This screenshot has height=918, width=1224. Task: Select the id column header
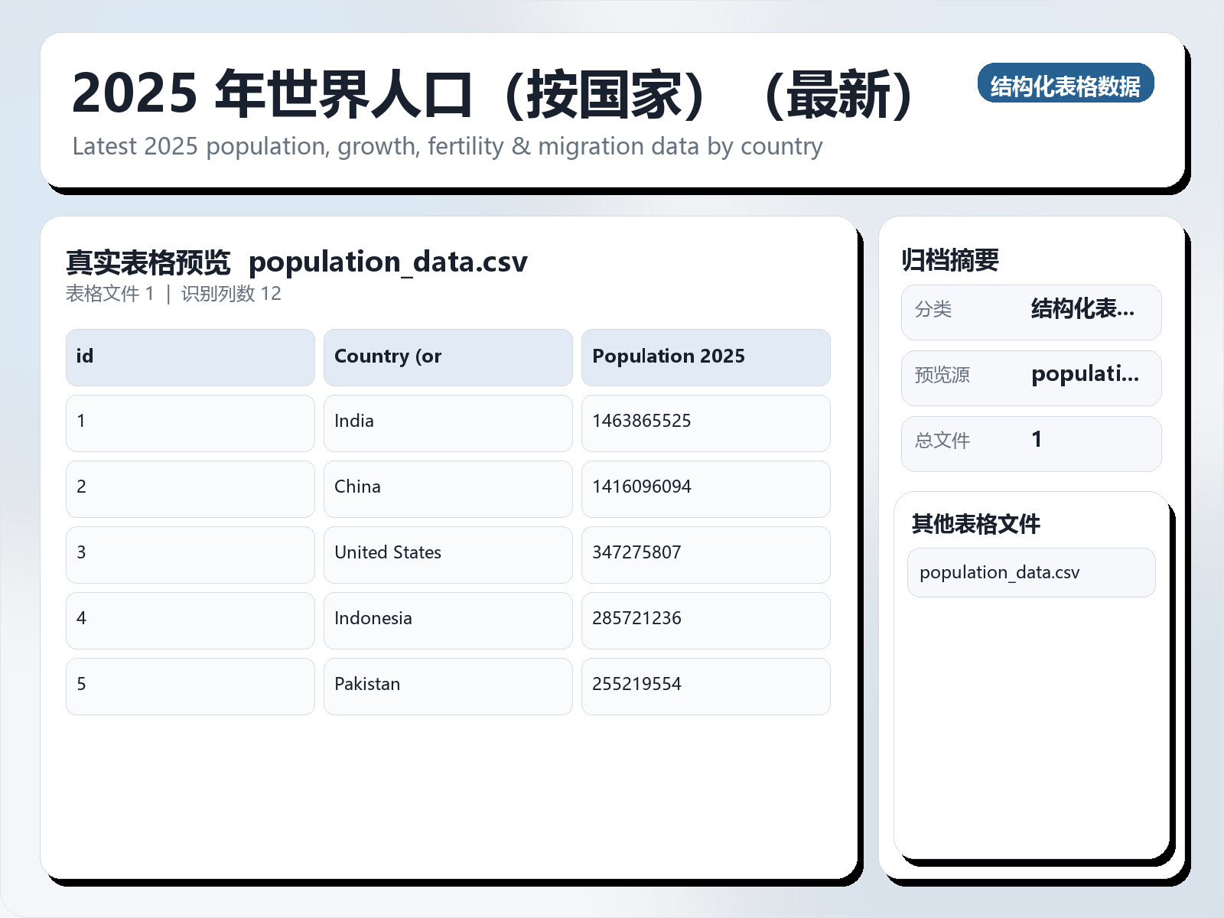coord(190,356)
